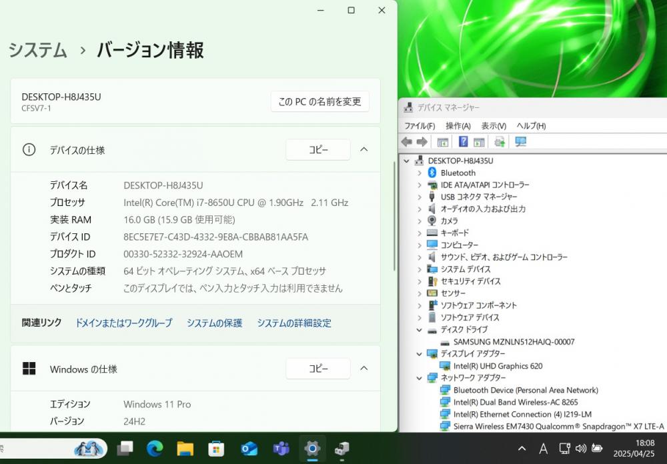The width and height of the screenshot is (667, 464).
Task: Collapse the デバイスの仕様 section chevron
Action: (x=364, y=150)
